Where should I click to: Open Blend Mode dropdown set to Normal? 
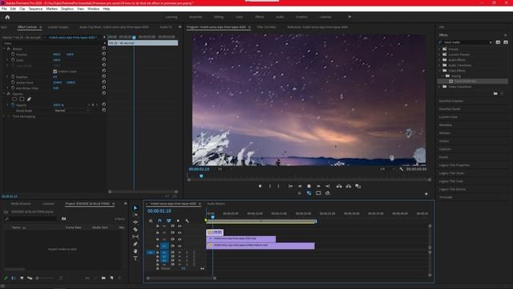point(71,111)
